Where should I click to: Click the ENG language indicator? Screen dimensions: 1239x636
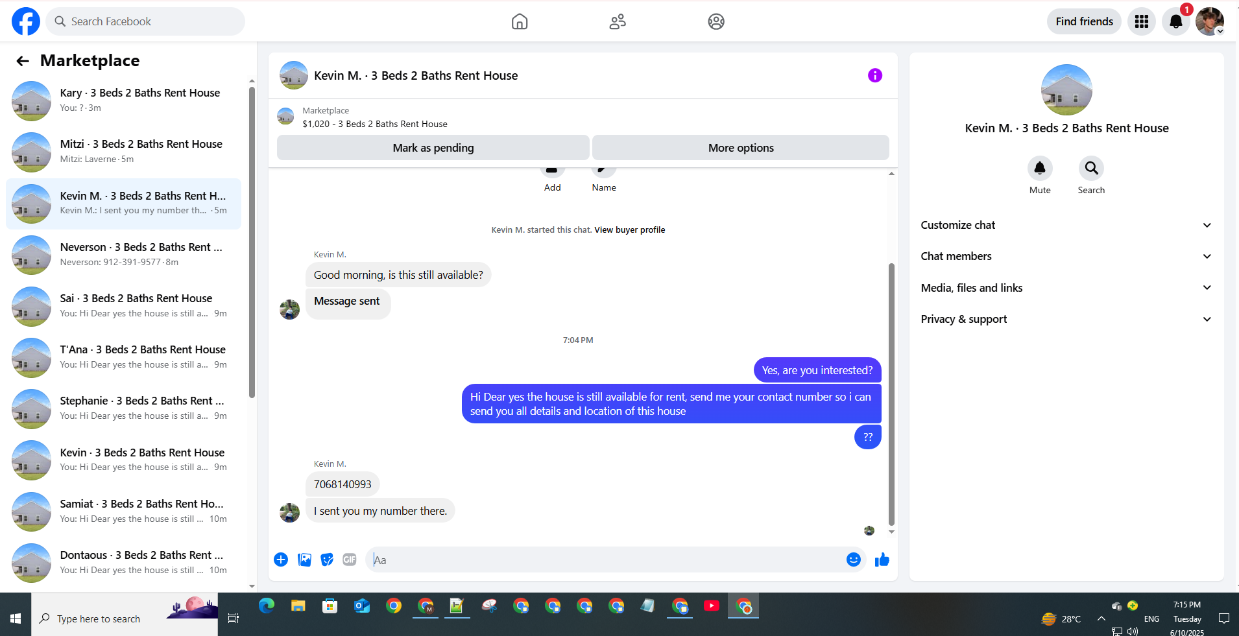(1151, 619)
